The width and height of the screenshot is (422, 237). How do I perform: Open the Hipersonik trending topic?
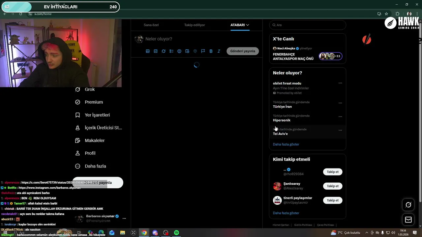click(x=282, y=120)
